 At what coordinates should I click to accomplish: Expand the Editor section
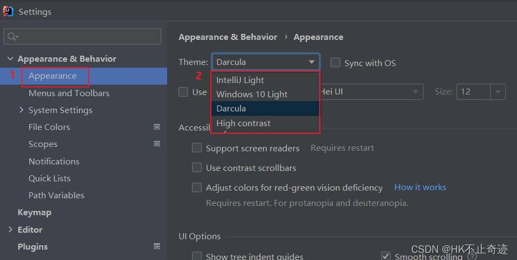tap(10, 229)
